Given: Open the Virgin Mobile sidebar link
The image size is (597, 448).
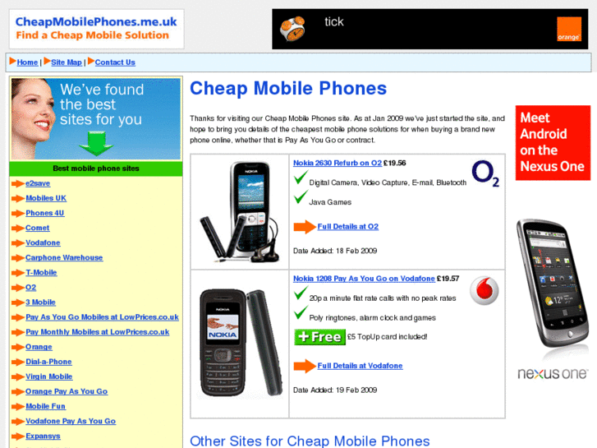Looking at the screenshot, I should point(48,376).
